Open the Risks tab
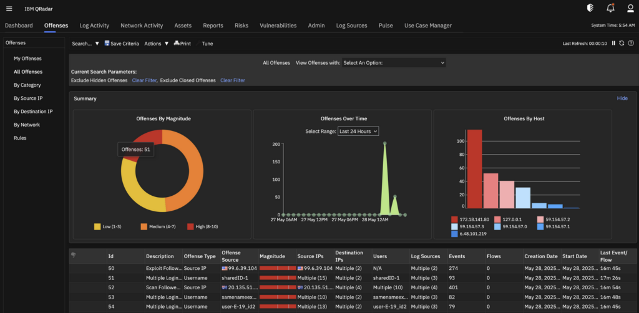The width and height of the screenshot is (639, 313). [241, 25]
